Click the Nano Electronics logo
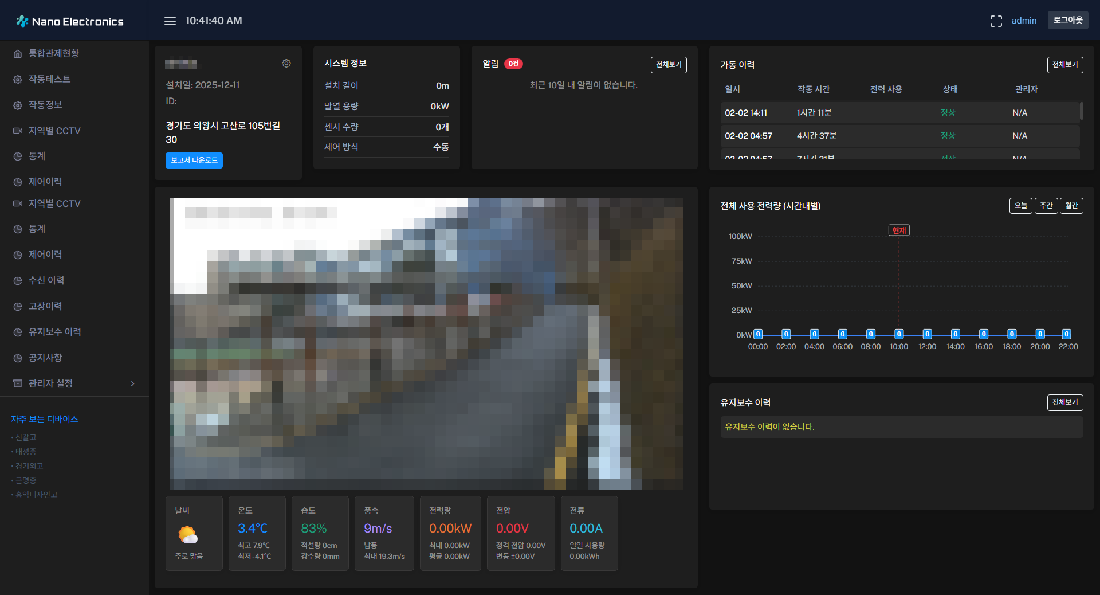The image size is (1100, 595). 70,21
